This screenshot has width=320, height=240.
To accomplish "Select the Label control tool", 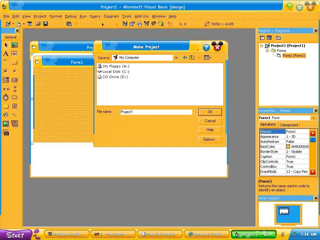I will point(6,54).
